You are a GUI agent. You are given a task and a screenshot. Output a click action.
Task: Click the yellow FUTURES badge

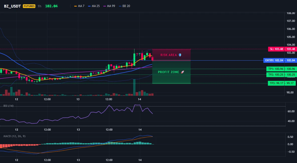(29, 6)
